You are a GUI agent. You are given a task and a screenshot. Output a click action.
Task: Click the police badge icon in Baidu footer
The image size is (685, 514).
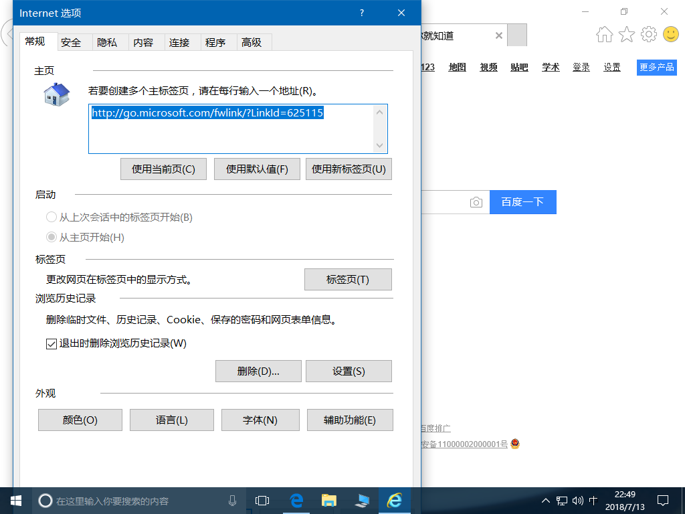(x=515, y=444)
